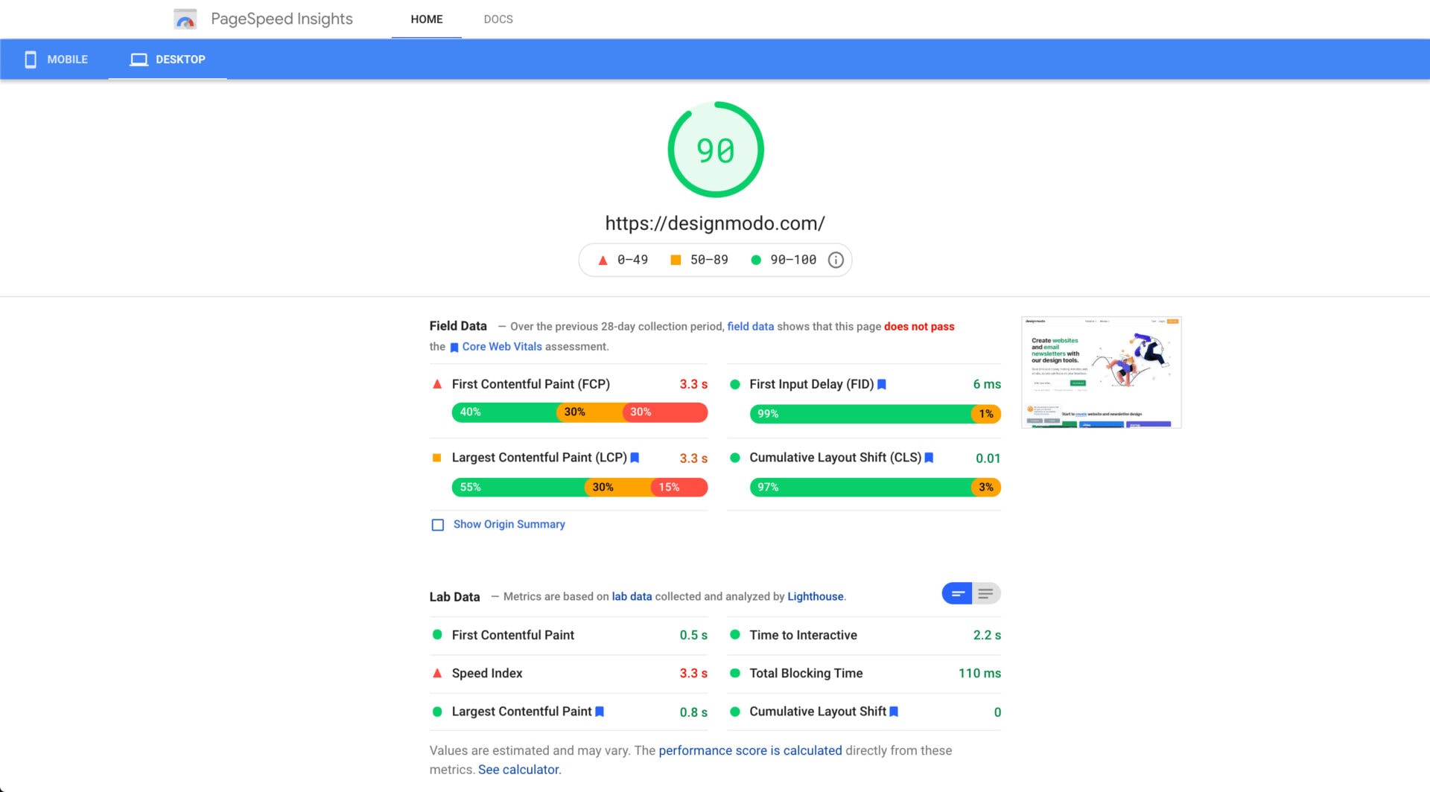Click green dot beside Total Blocking Time
This screenshot has width=1430, height=792.
[x=735, y=673]
